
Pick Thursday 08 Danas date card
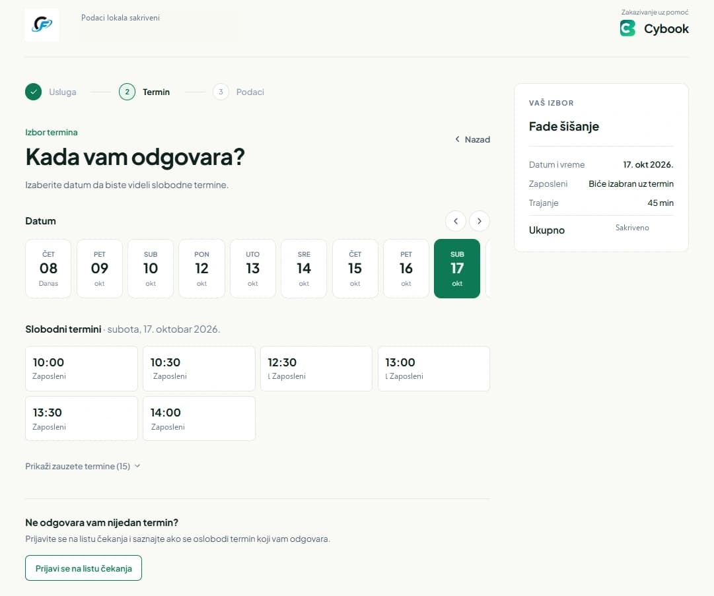pyautogui.click(x=48, y=269)
